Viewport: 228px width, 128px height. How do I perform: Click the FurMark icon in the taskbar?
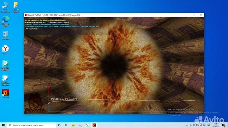[94, 125]
